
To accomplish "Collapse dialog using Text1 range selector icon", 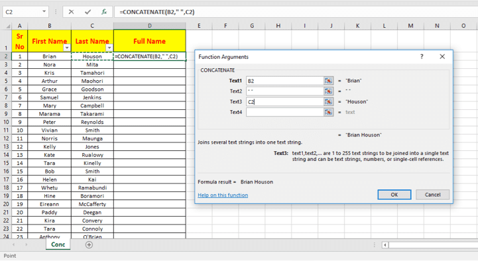I will (x=328, y=81).
